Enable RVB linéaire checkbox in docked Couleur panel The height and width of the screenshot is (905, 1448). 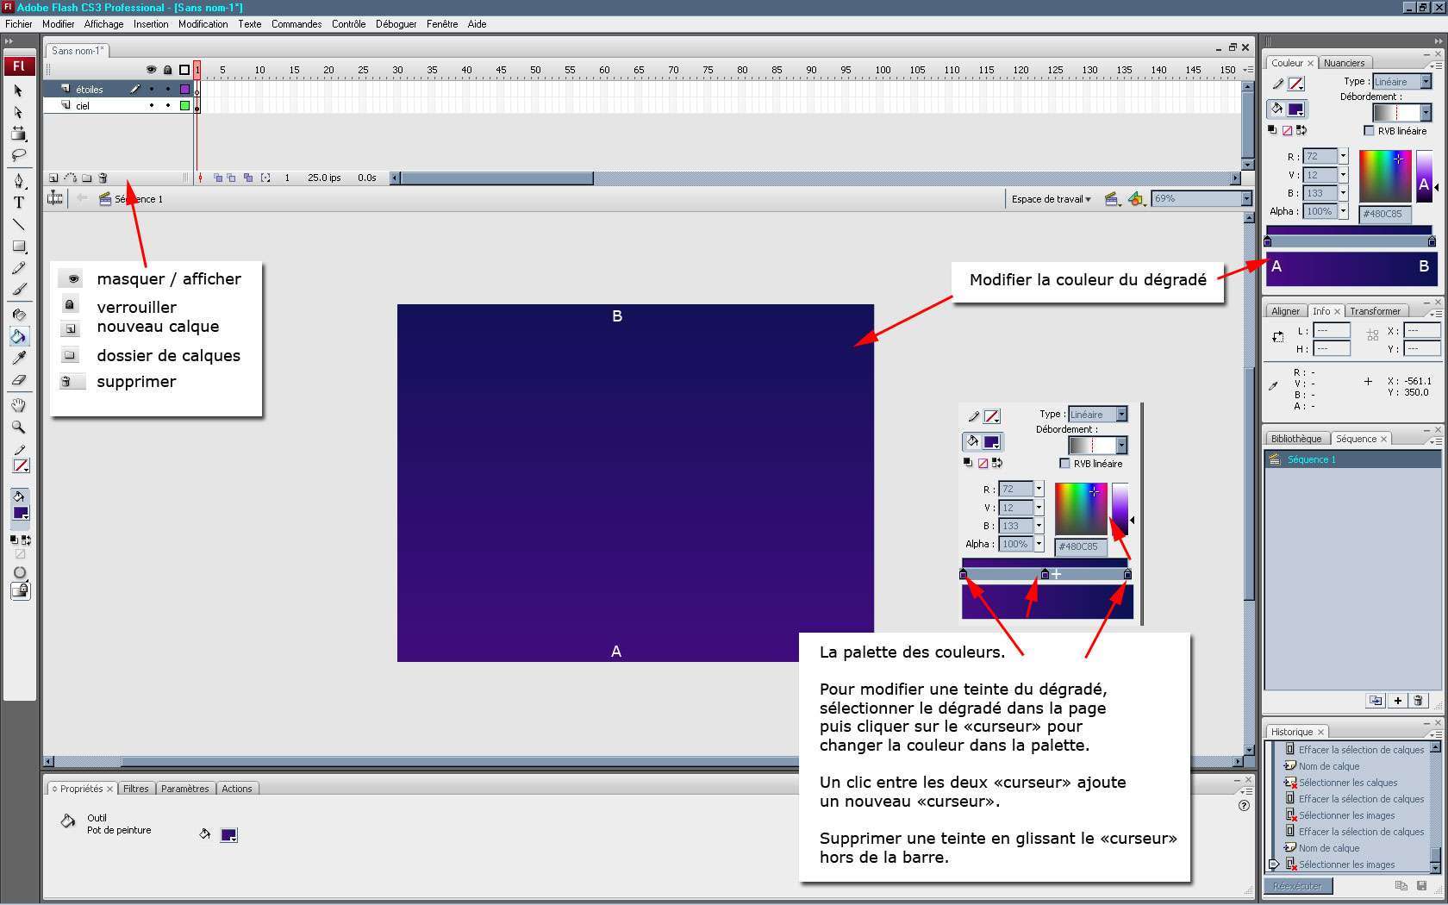coord(1369,131)
